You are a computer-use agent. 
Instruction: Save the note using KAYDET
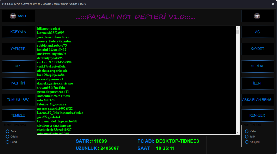(258, 49)
